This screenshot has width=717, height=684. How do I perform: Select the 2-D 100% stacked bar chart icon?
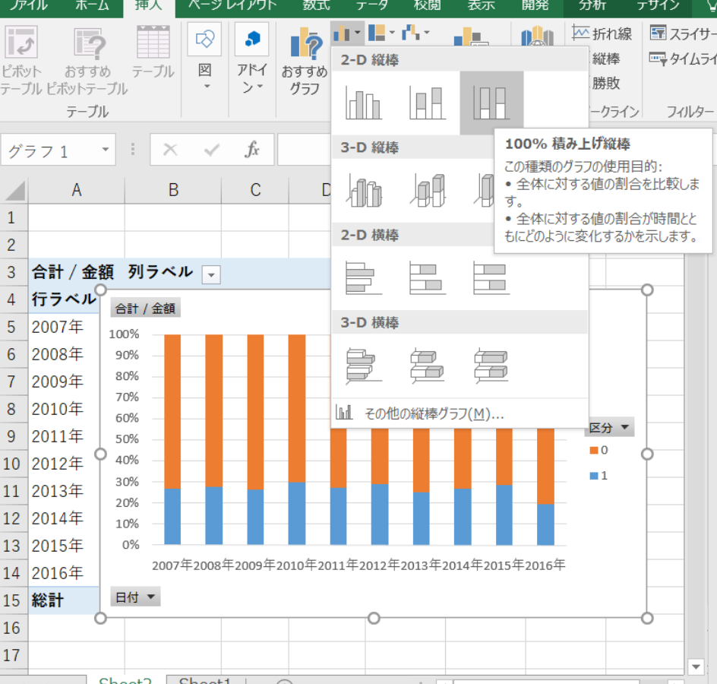[491, 277]
